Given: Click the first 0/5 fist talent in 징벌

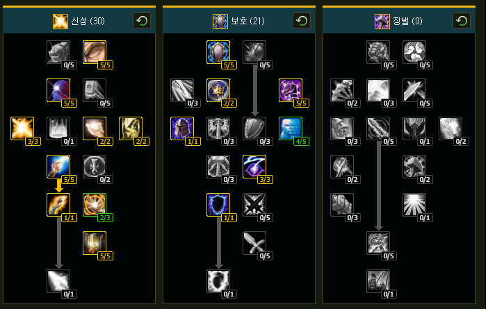Looking at the screenshot, I should pos(378,52).
